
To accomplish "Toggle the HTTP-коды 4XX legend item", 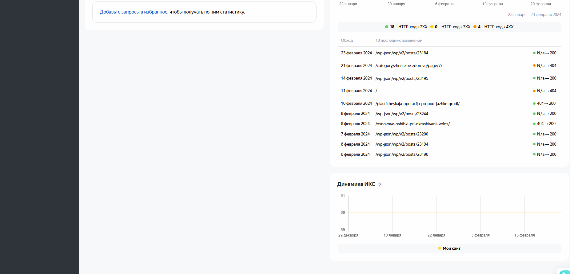I will pos(493,27).
